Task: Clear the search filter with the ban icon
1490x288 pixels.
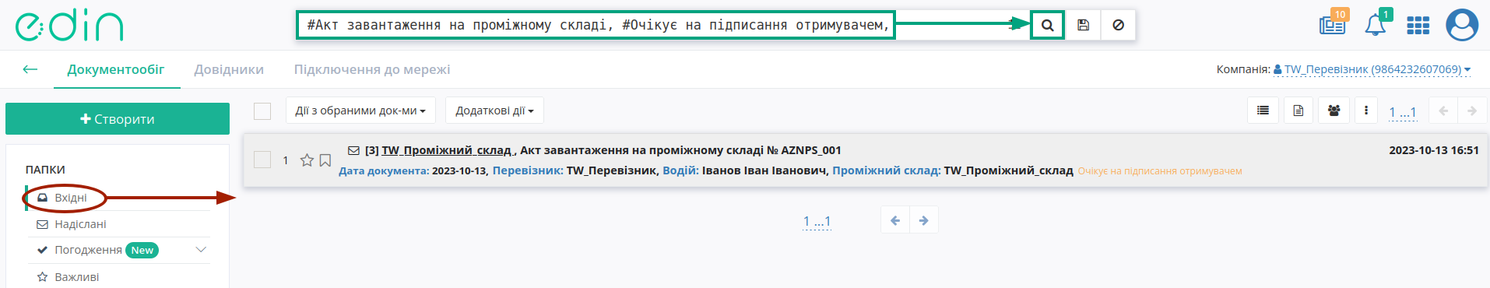Action: coord(1118,25)
